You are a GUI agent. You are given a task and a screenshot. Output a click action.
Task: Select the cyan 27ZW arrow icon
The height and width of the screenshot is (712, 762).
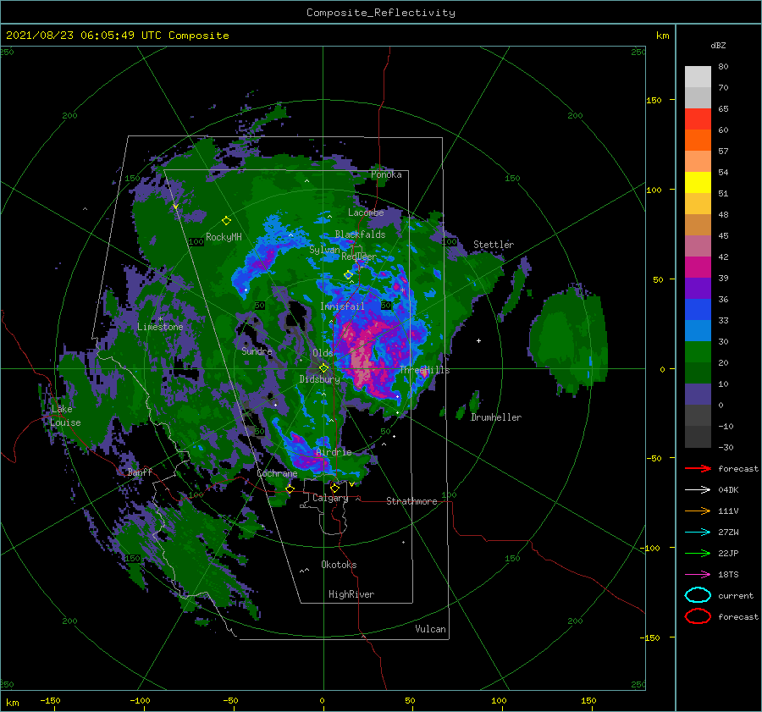698,533
